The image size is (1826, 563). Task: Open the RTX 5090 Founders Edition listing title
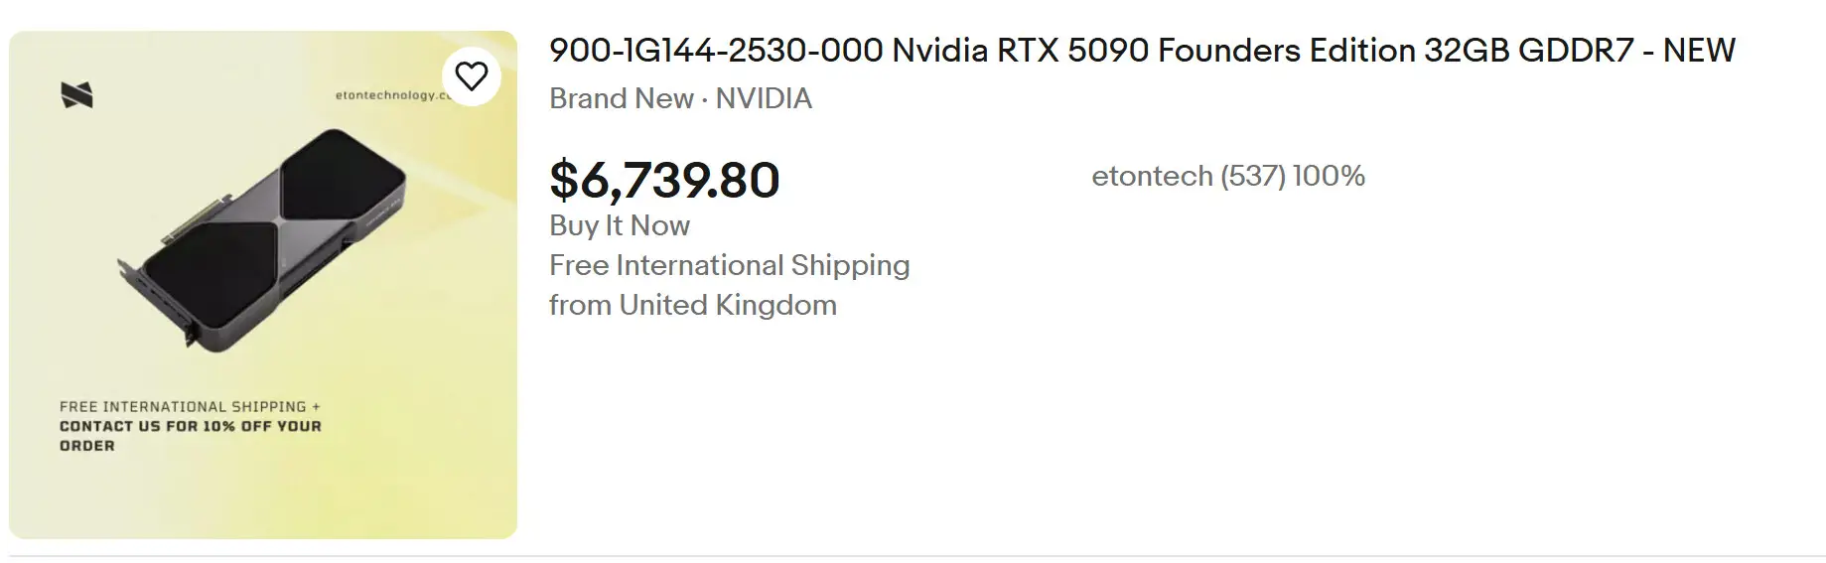(1142, 51)
